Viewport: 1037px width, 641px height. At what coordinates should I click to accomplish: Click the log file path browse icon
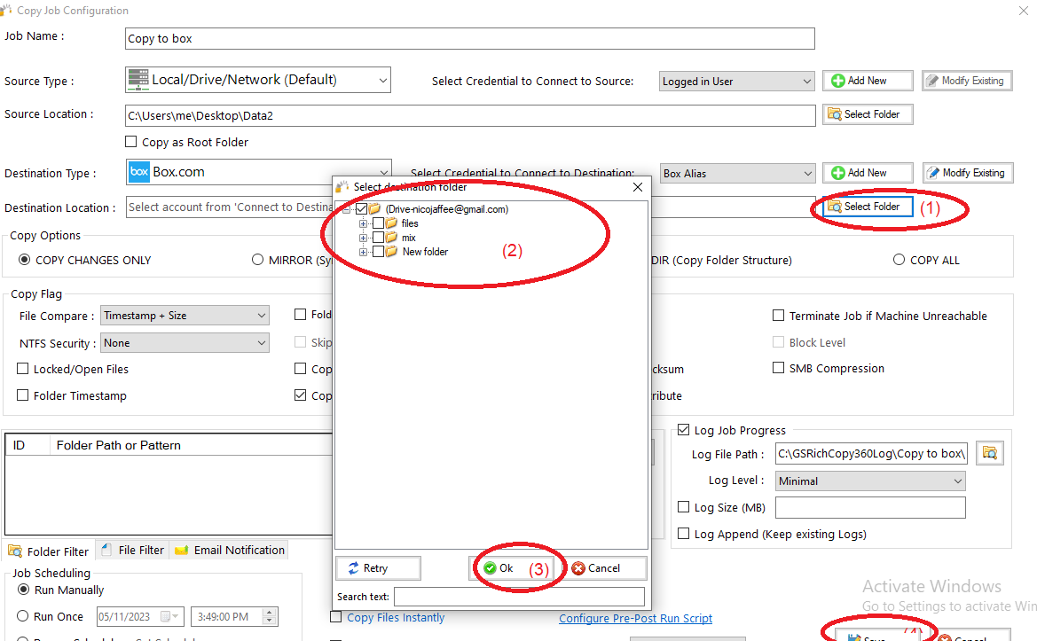pyautogui.click(x=989, y=453)
